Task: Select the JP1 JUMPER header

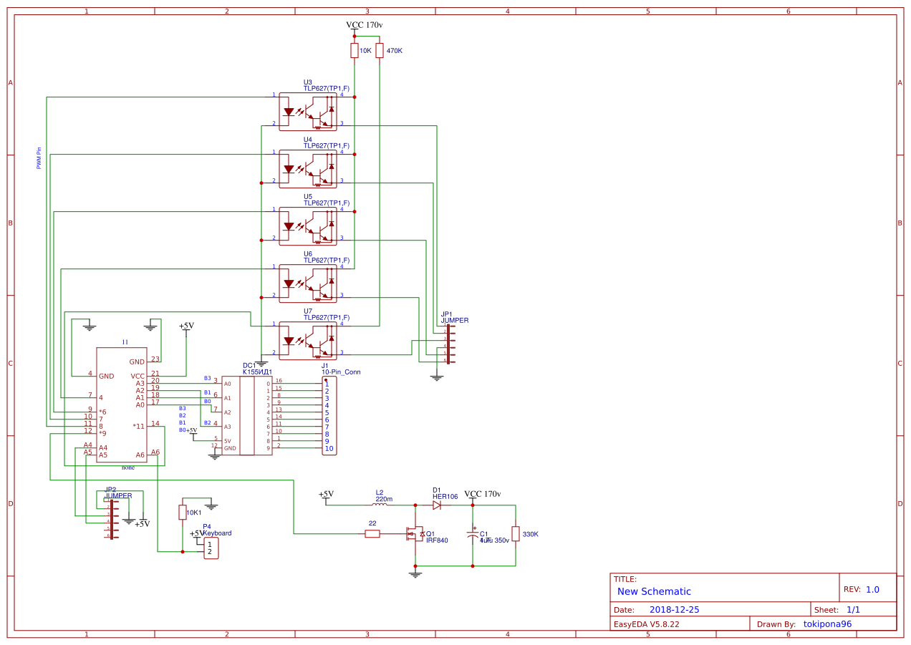Action: pyautogui.click(x=448, y=344)
